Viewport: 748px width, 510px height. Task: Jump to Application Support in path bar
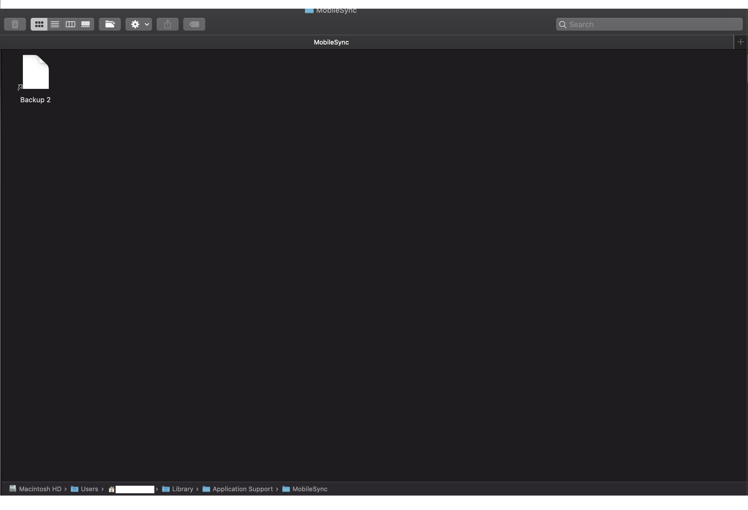[x=242, y=489]
